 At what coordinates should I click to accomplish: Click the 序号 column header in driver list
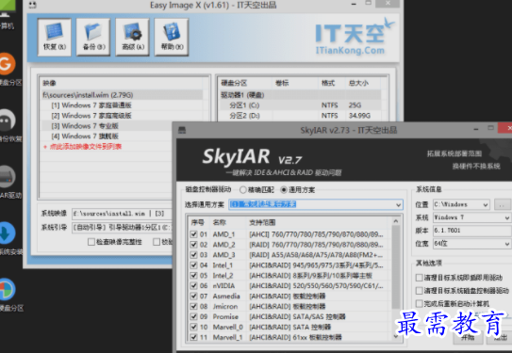pyautogui.click(x=198, y=222)
